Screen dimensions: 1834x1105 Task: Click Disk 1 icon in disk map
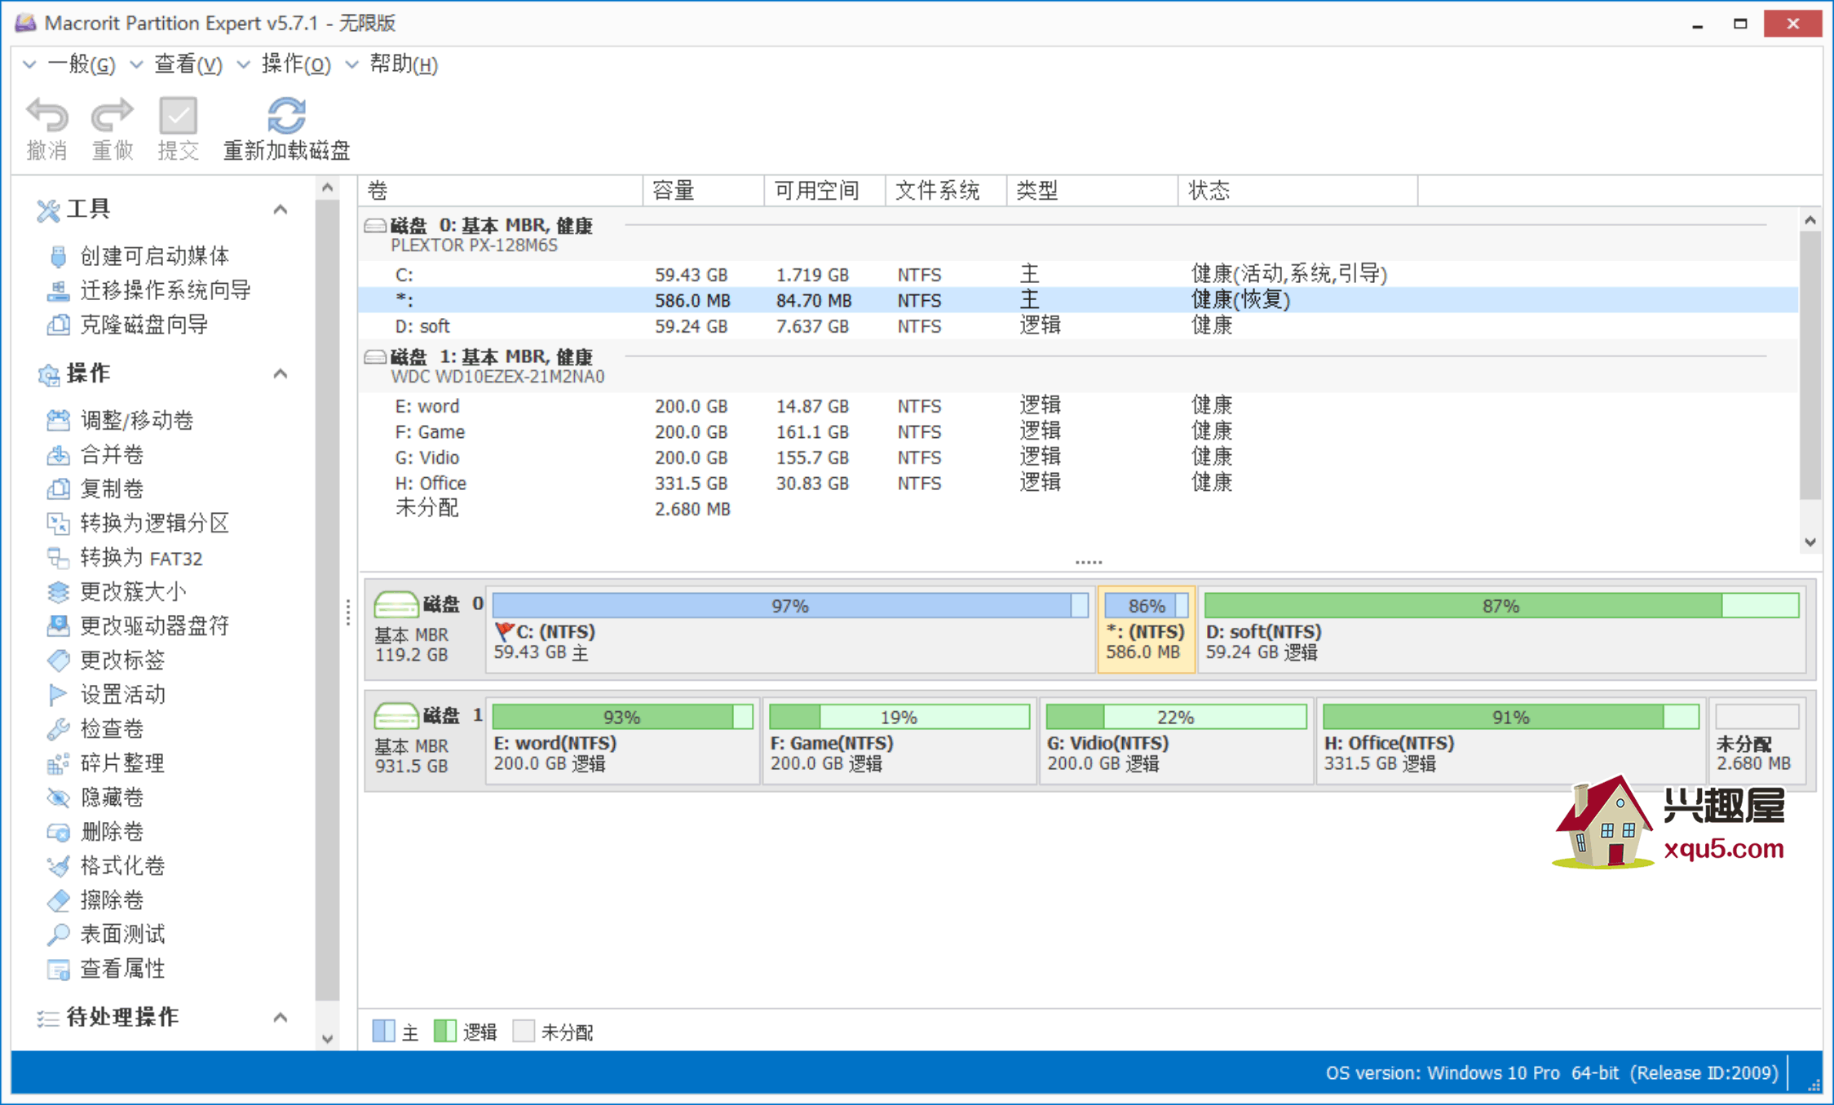click(x=396, y=716)
